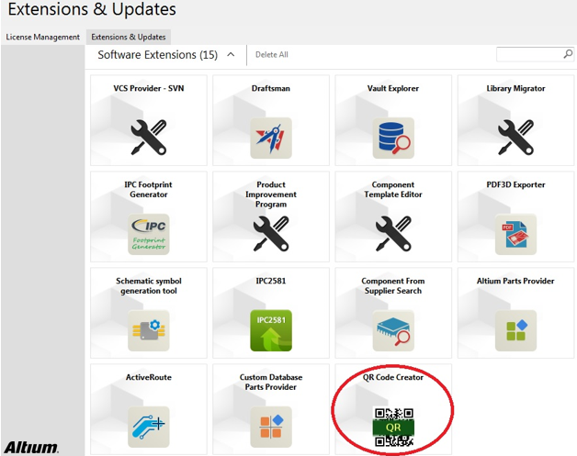This screenshot has height=456, width=577.
Task: Open the Component From Supplier Search chip icon
Action: click(393, 330)
